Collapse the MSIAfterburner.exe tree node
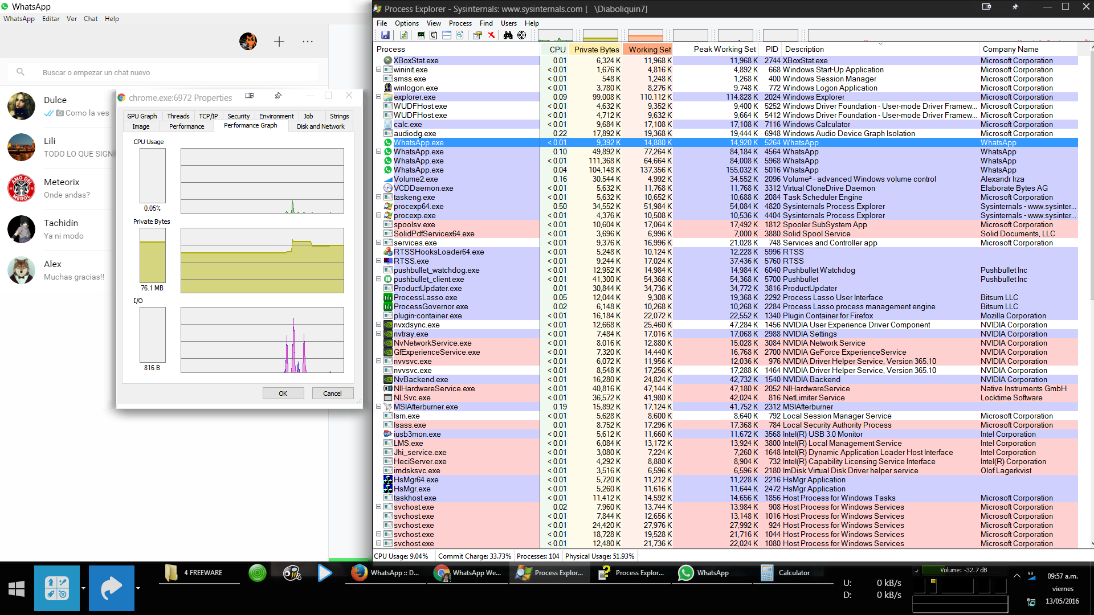The height and width of the screenshot is (615, 1094). pyautogui.click(x=378, y=407)
